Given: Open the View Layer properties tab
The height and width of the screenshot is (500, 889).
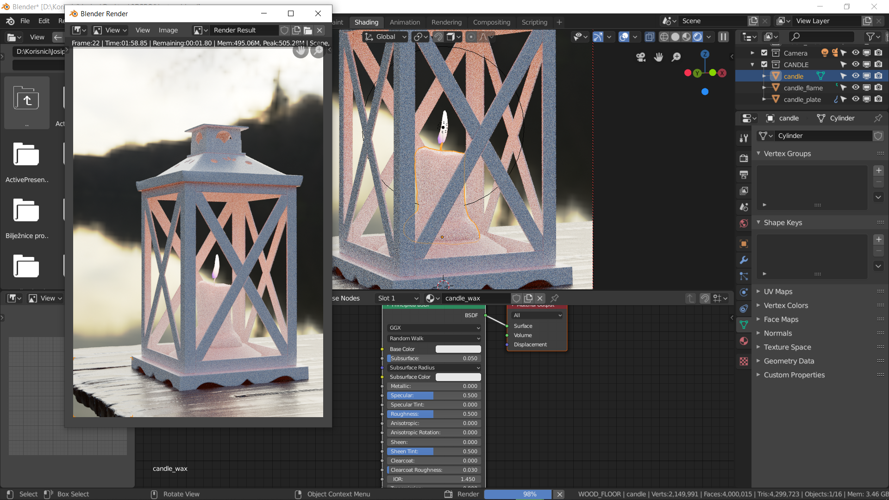Looking at the screenshot, I should pos(744,191).
